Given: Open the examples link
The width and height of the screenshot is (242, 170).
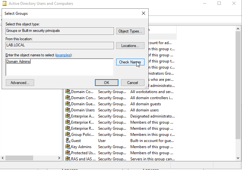Looking at the screenshot, I should [x=63, y=55].
